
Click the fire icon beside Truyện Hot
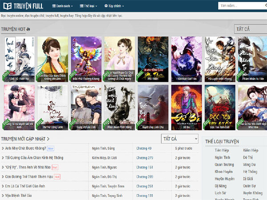28,29
